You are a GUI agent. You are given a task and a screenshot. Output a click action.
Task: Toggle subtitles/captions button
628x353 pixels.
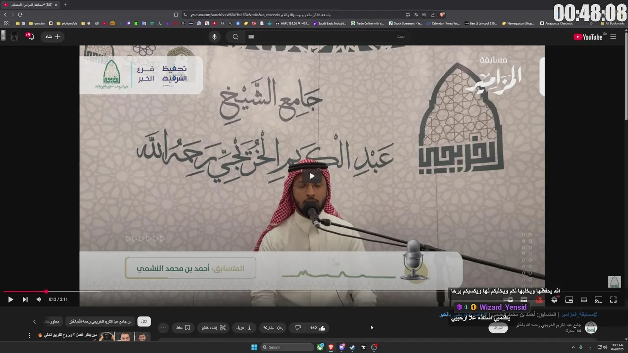(x=524, y=299)
